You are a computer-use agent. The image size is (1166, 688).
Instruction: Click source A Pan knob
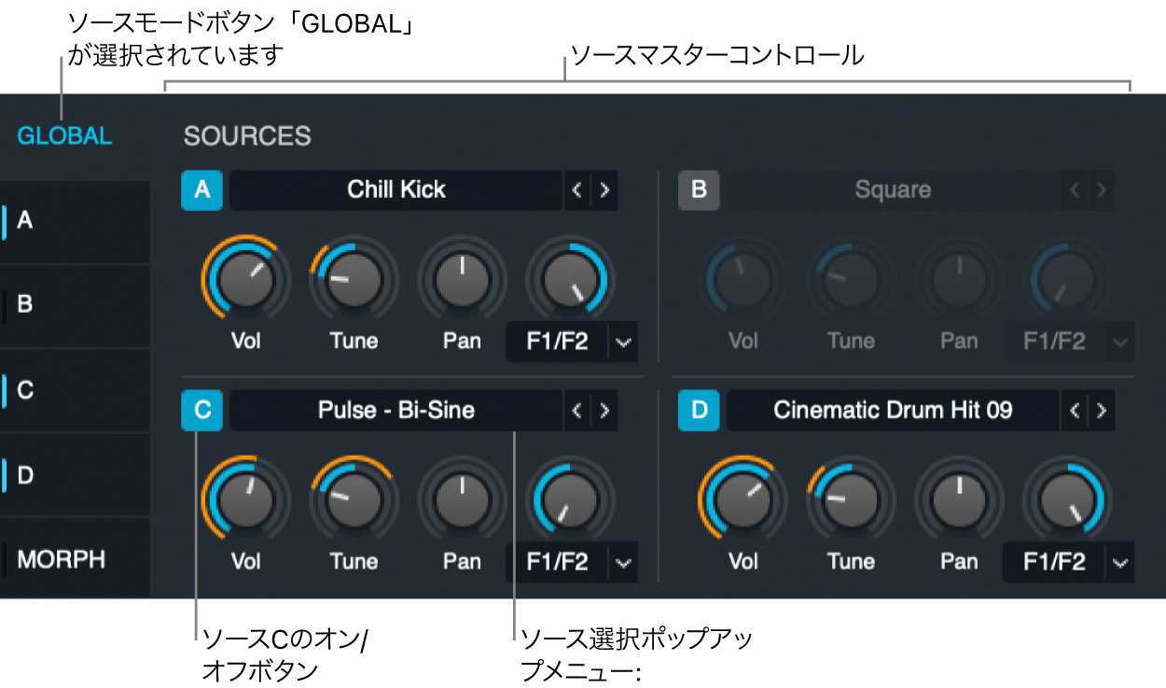[463, 278]
